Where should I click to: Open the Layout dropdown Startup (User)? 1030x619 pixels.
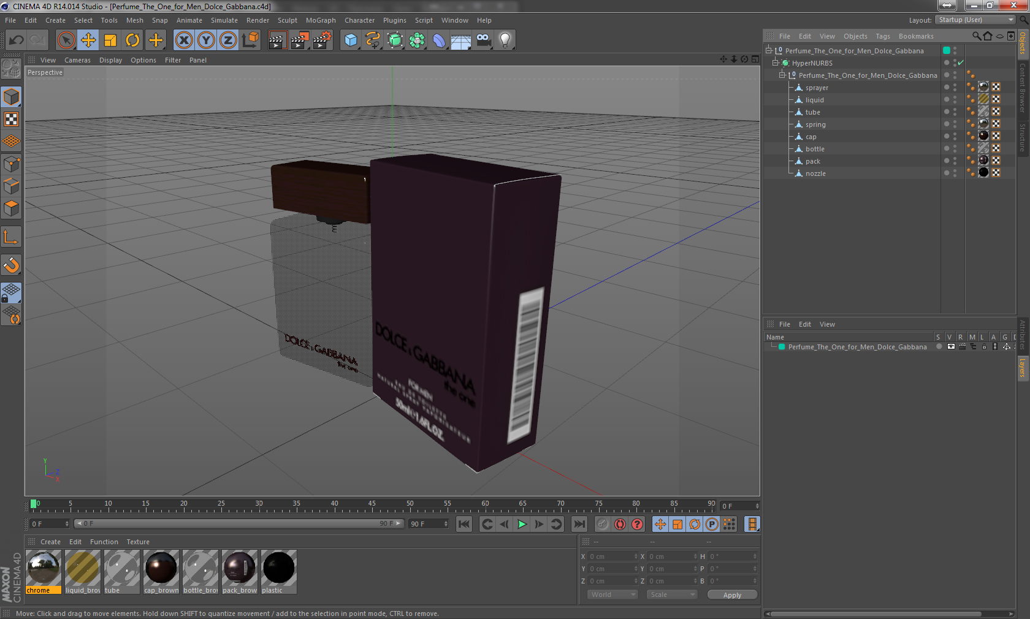(x=976, y=20)
